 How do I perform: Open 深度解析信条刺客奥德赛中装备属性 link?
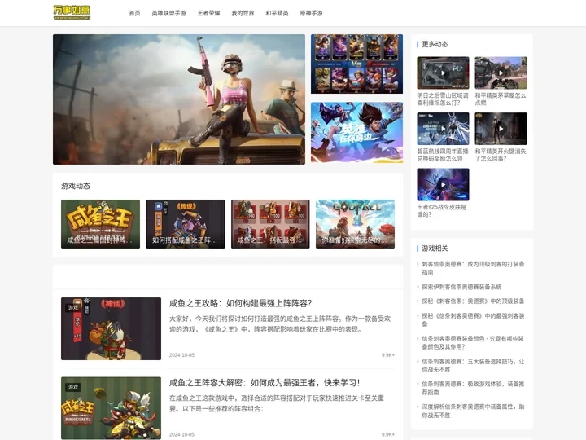click(473, 411)
